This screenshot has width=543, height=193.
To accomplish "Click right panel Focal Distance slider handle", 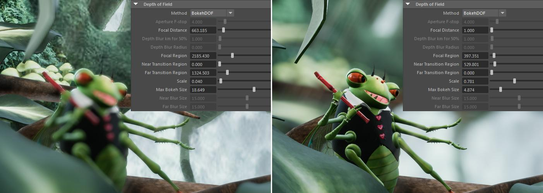I will [x=492, y=30].
